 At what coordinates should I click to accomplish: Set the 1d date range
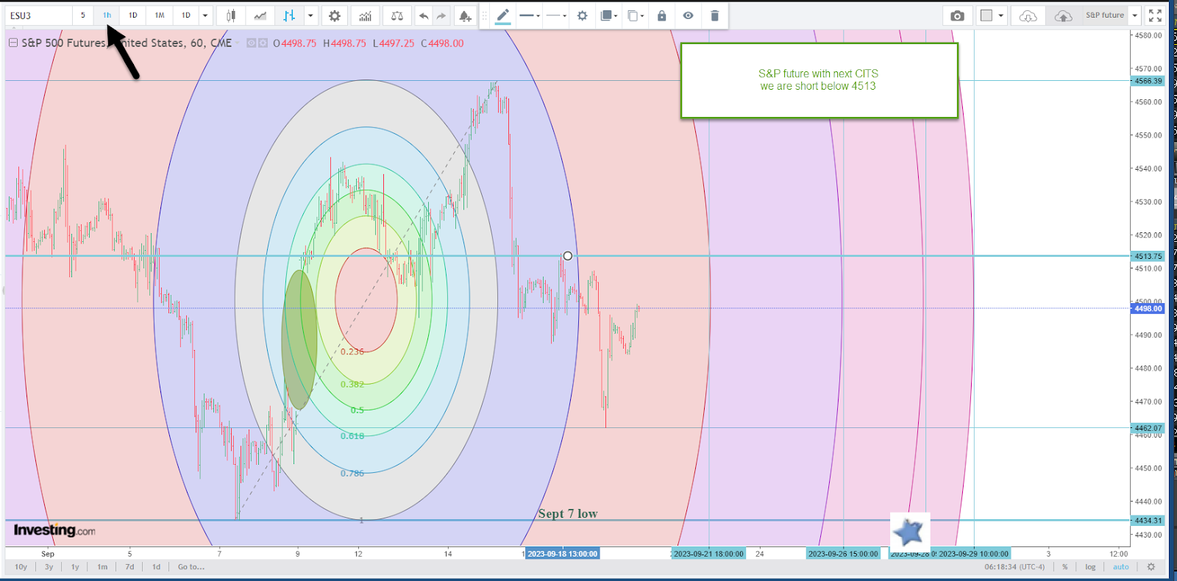click(x=156, y=567)
